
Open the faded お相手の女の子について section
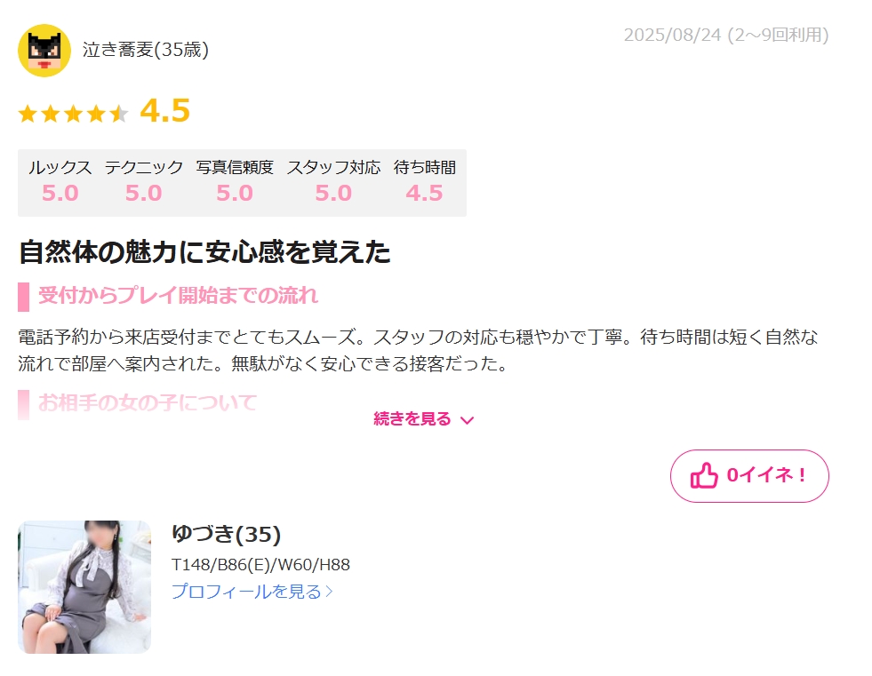pyautogui.click(x=148, y=402)
